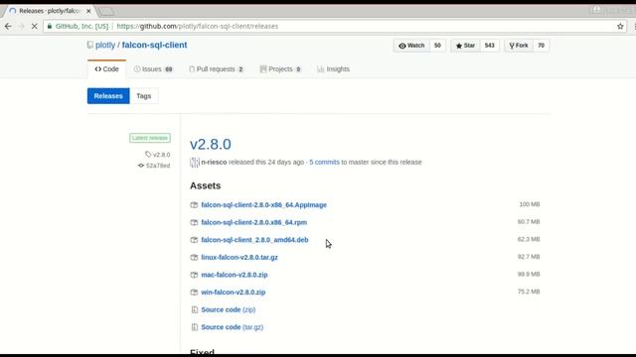This screenshot has height=357, width=636.
Task: Switch to the Issues tab
Action: [x=153, y=69]
